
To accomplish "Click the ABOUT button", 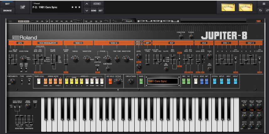I will pyautogui.click(x=235, y=81).
